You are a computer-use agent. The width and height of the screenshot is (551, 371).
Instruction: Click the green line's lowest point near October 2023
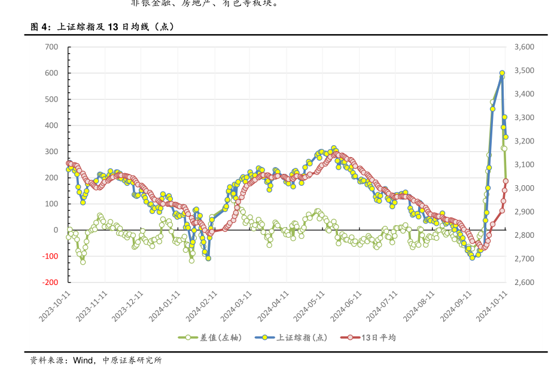(x=83, y=262)
